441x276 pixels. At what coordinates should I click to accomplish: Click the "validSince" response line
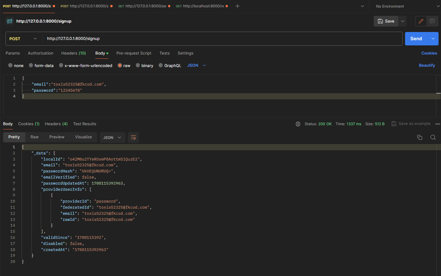(73, 238)
